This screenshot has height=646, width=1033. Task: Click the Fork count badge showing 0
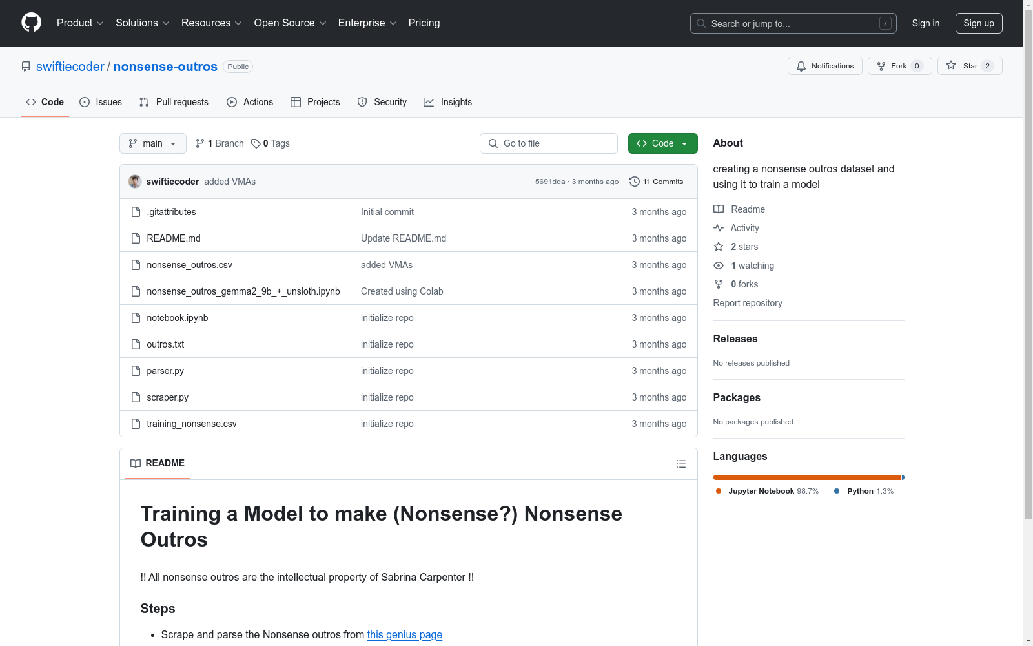(917, 66)
